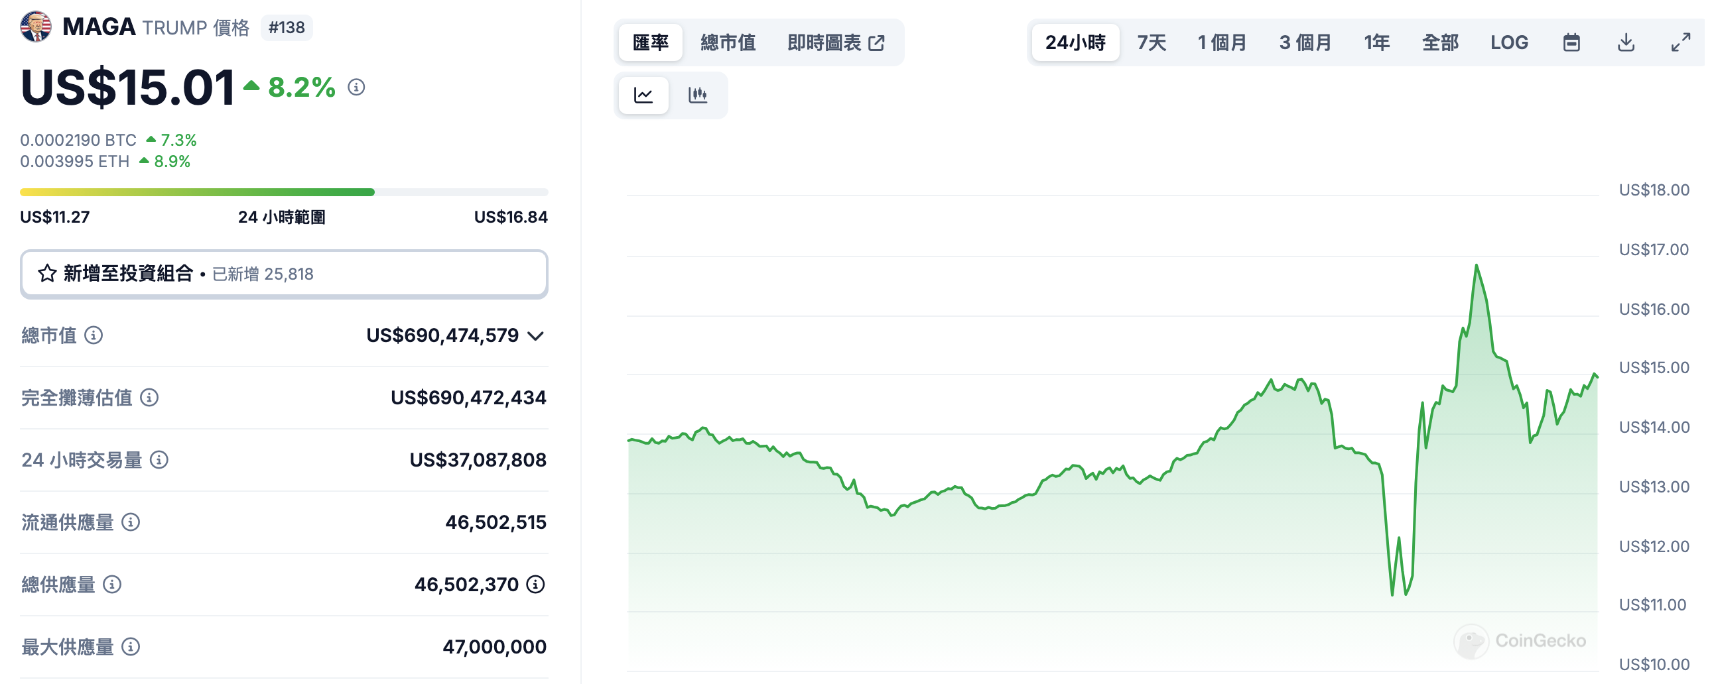Select the 匯率 price tab
Screen dimensions: 1714x684
[x=651, y=42]
